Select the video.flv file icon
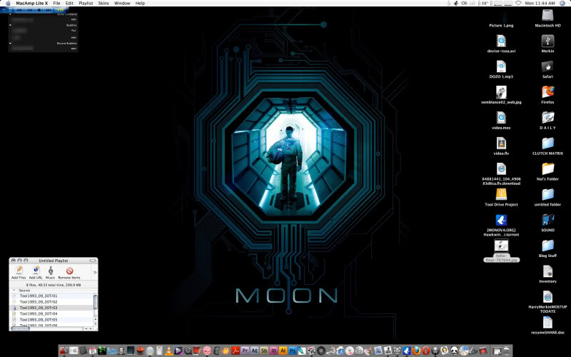The image size is (571, 357). [x=501, y=144]
